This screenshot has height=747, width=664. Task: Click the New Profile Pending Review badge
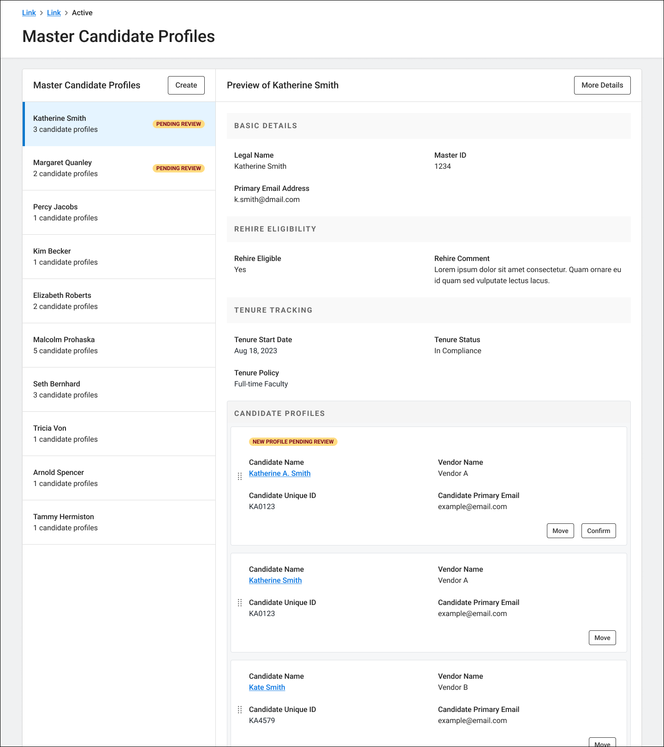tap(293, 442)
